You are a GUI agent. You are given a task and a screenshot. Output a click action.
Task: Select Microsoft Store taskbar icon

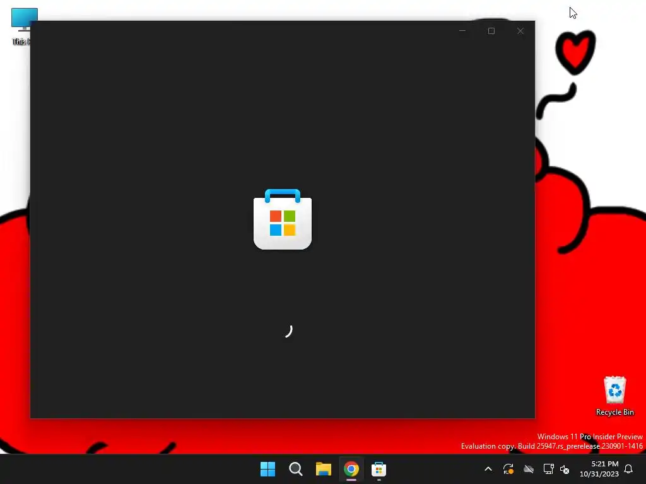(x=379, y=469)
